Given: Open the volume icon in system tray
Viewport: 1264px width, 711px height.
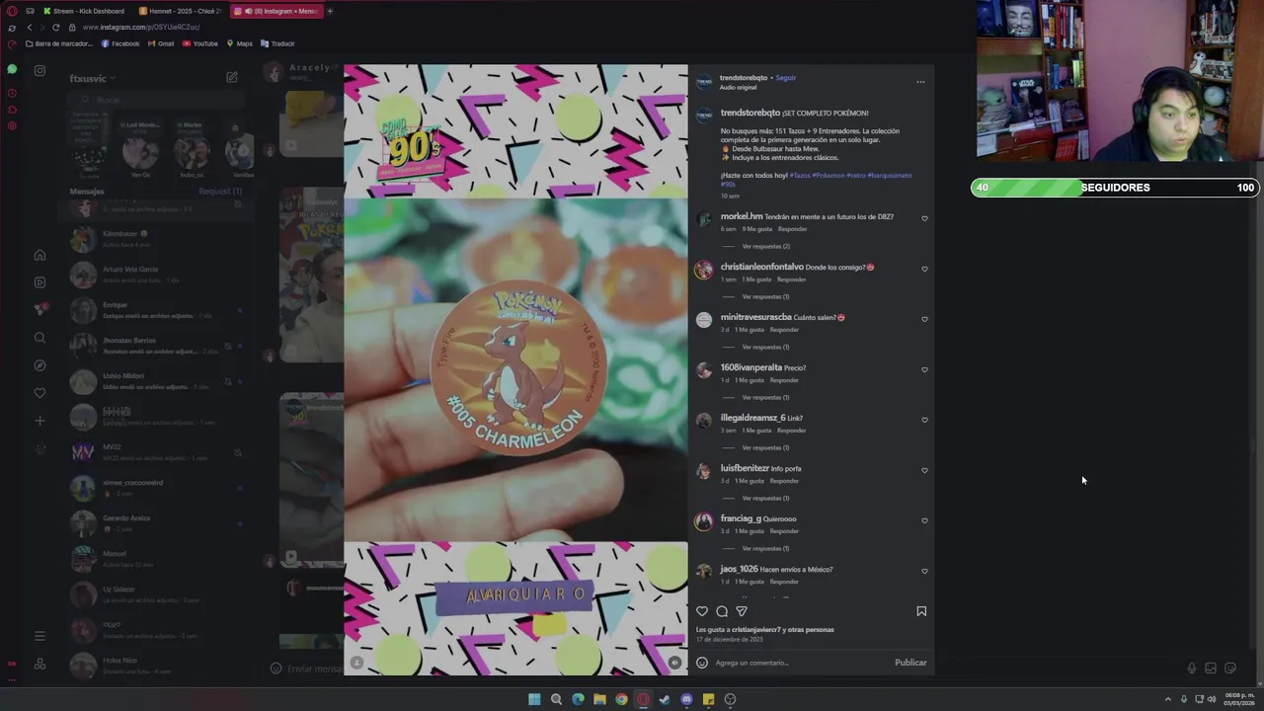Looking at the screenshot, I should click(x=1212, y=699).
